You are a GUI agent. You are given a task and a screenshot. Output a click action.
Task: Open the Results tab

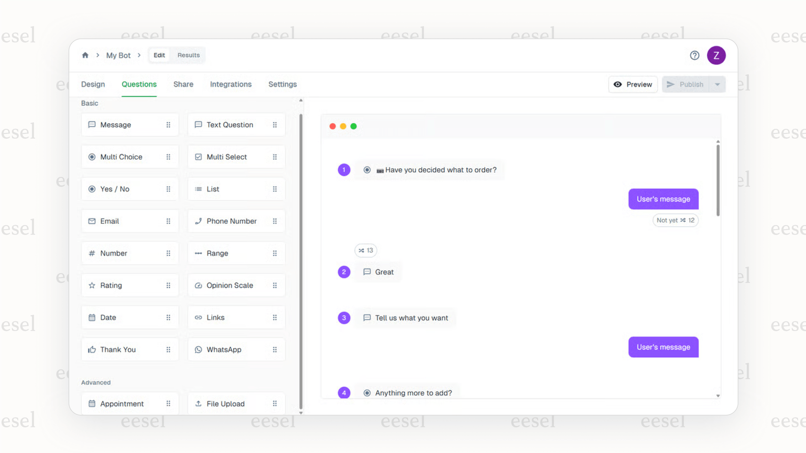point(188,55)
